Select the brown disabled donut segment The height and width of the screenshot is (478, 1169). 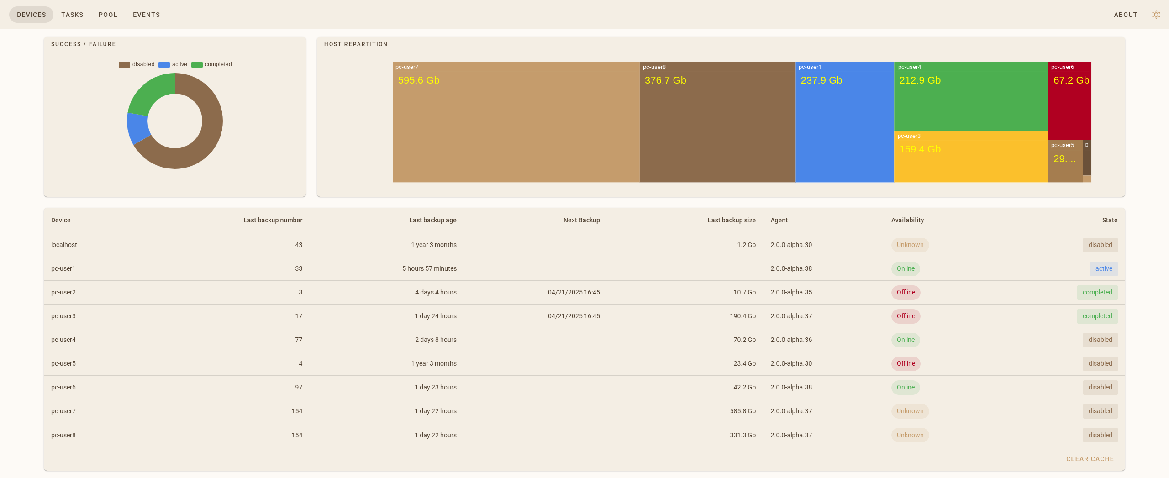[x=211, y=132]
